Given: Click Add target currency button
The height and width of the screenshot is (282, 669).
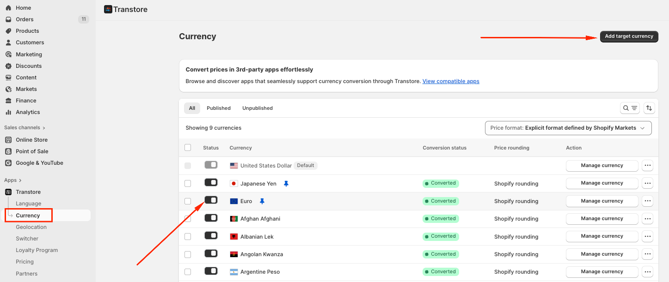Looking at the screenshot, I should 629,36.
